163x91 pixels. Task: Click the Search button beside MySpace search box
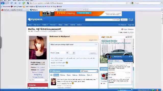124,20
